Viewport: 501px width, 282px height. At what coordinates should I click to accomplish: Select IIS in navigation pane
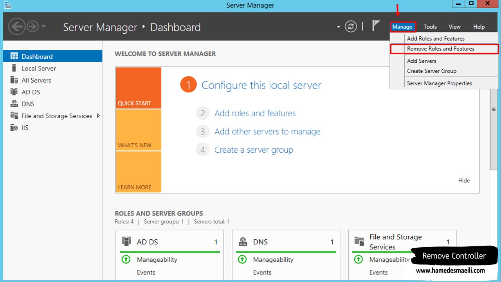[52, 128]
